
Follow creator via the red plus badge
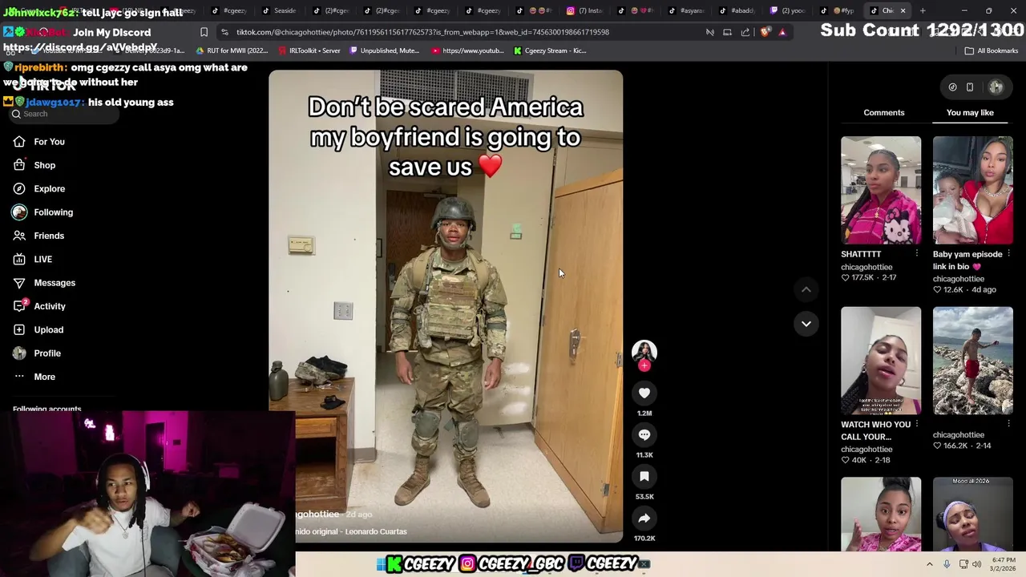coord(644,365)
